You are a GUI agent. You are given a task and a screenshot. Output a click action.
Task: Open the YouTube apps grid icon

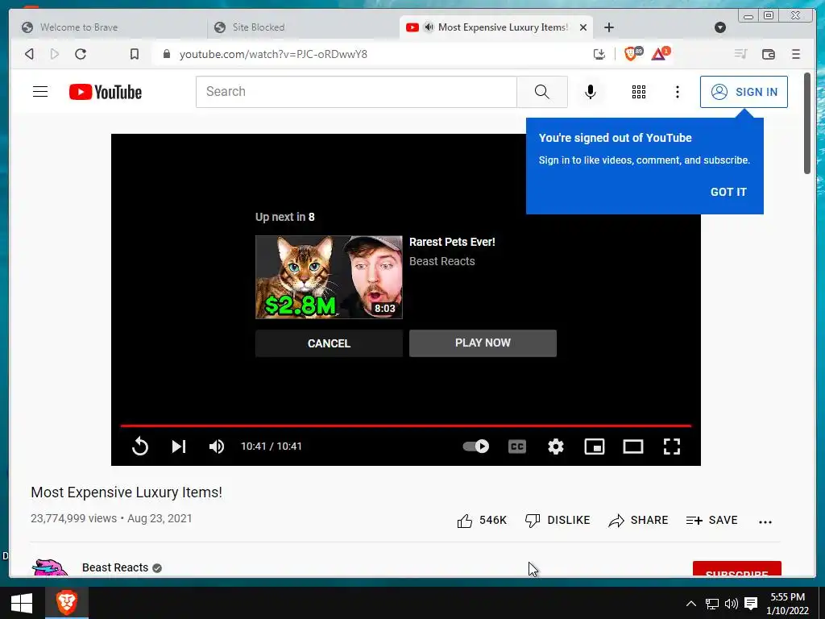click(639, 92)
